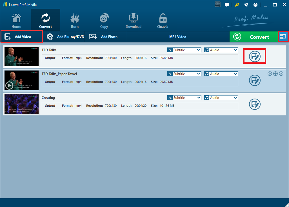
Task: Expand Subtitle dropdown for TED Talks
Action: [x=184, y=50]
